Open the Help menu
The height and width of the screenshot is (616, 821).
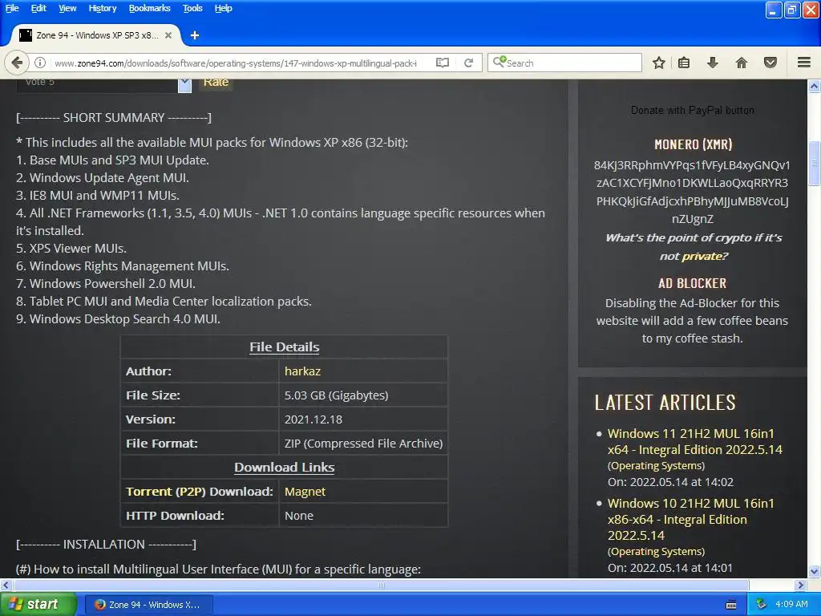pos(223,8)
